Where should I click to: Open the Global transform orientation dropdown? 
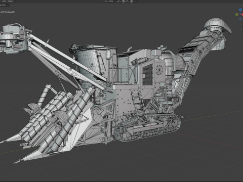point(110,1)
